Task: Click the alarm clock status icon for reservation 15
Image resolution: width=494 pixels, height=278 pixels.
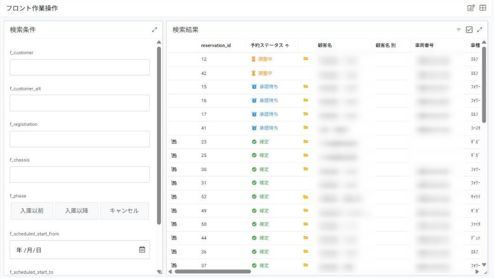Action: (x=254, y=86)
